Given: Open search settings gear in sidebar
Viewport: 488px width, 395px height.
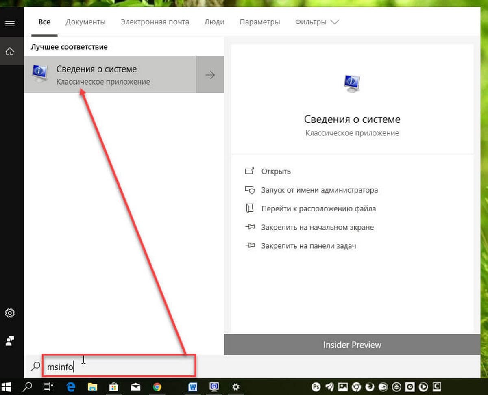Looking at the screenshot, I should pyautogui.click(x=10, y=313).
